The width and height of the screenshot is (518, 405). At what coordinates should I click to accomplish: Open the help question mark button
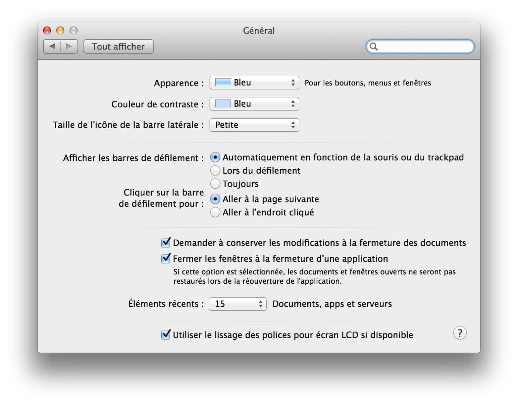click(460, 333)
